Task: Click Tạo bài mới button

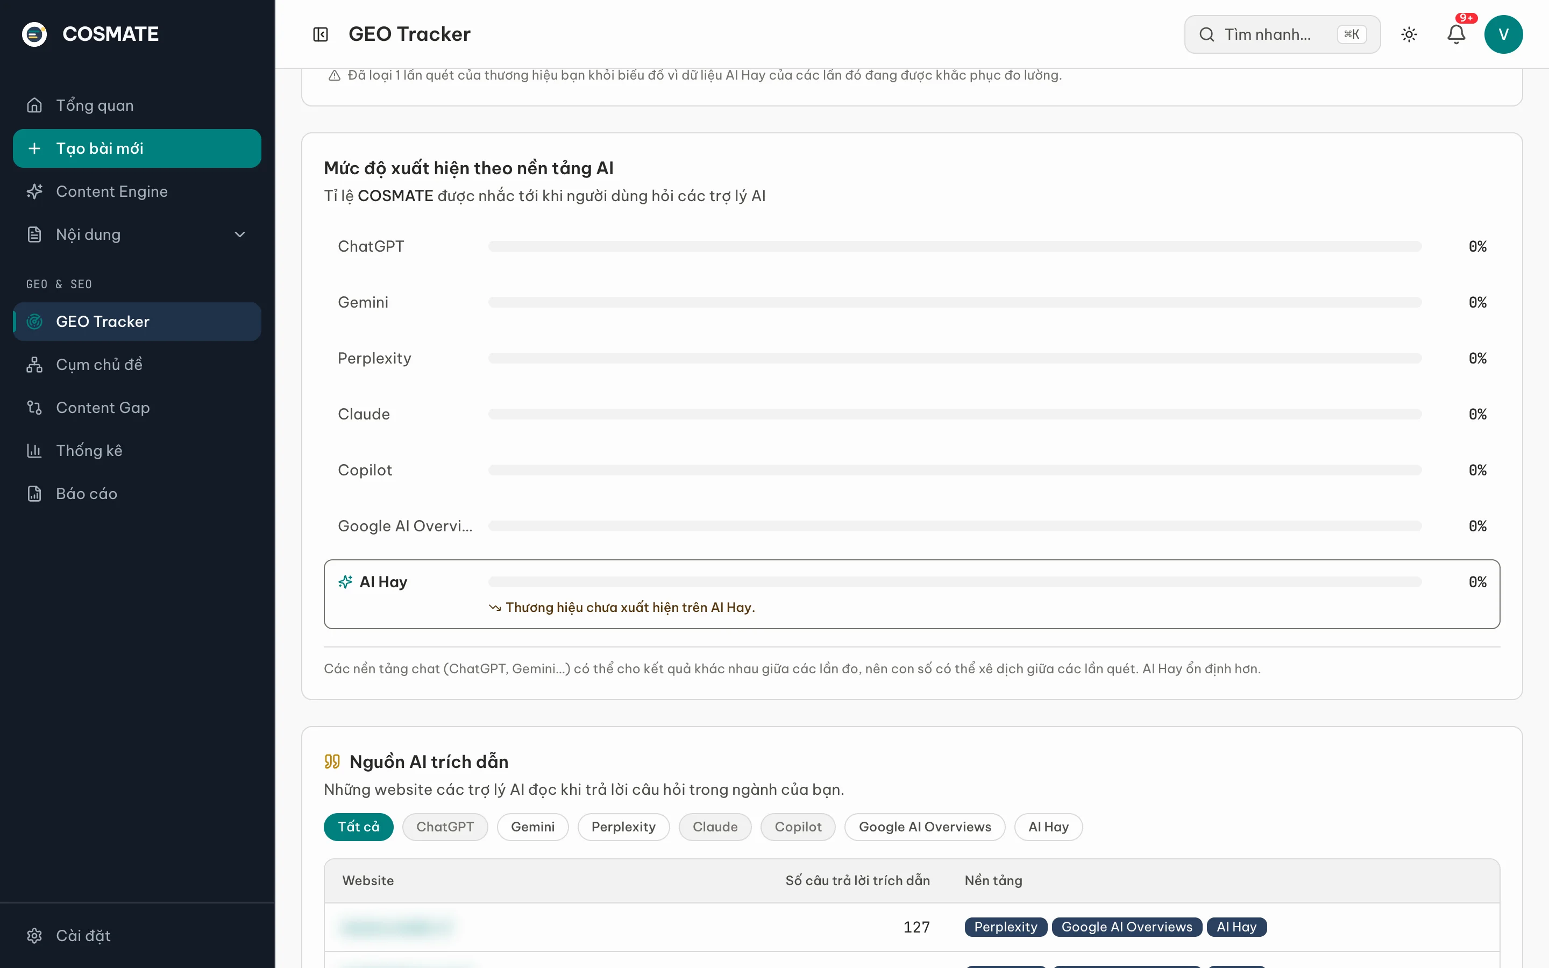Action: point(137,148)
